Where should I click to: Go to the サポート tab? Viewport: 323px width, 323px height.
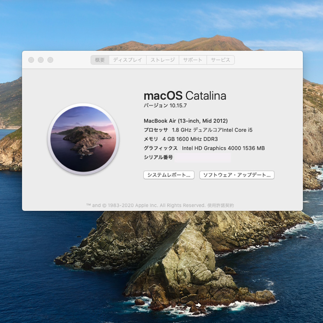[x=193, y=60]
